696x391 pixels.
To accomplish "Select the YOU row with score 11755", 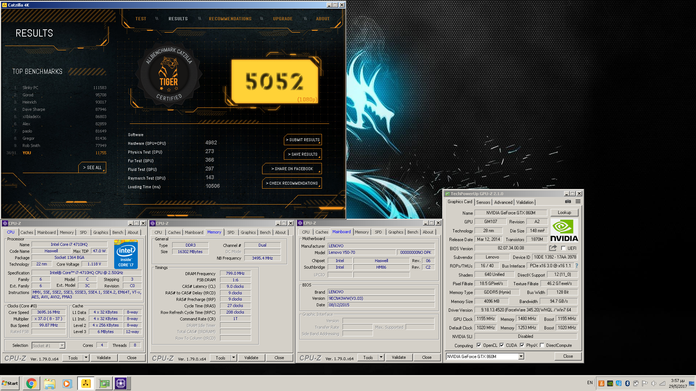I will (x=56, y=153).
